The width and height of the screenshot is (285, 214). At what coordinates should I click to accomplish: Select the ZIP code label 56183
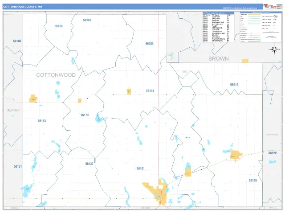[42, 121]
